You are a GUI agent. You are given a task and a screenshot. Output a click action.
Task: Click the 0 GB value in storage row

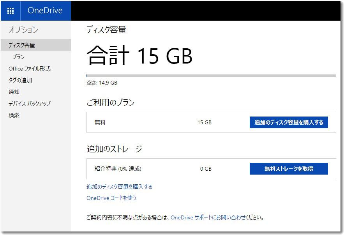[206, 169]
